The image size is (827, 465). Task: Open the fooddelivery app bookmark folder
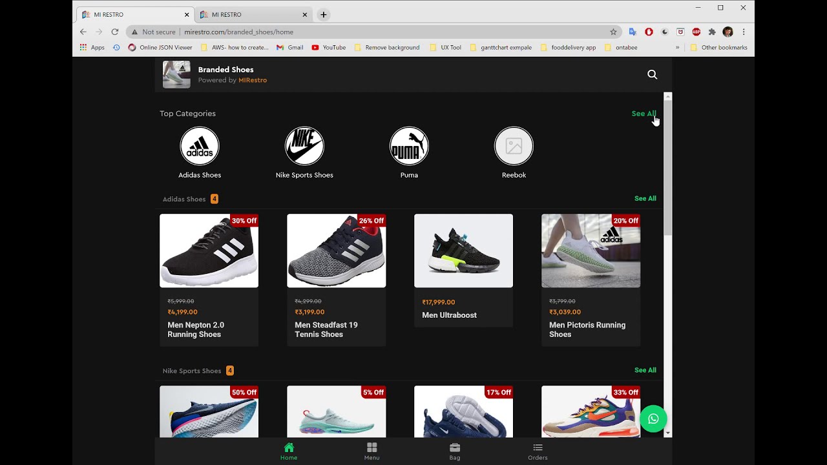coord(568,47)
